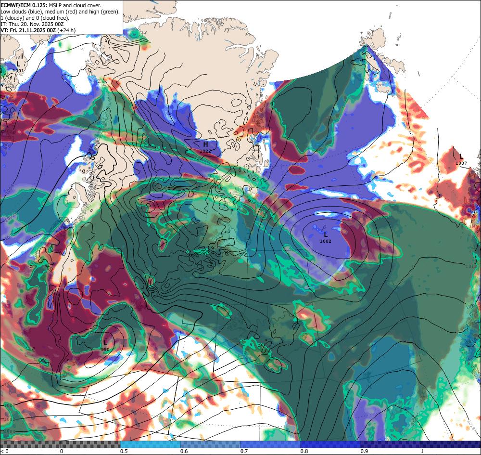This screenshot has height=455, width=481.
Task: Click the '1' colorbar tick label
Action: coord(422,451)
